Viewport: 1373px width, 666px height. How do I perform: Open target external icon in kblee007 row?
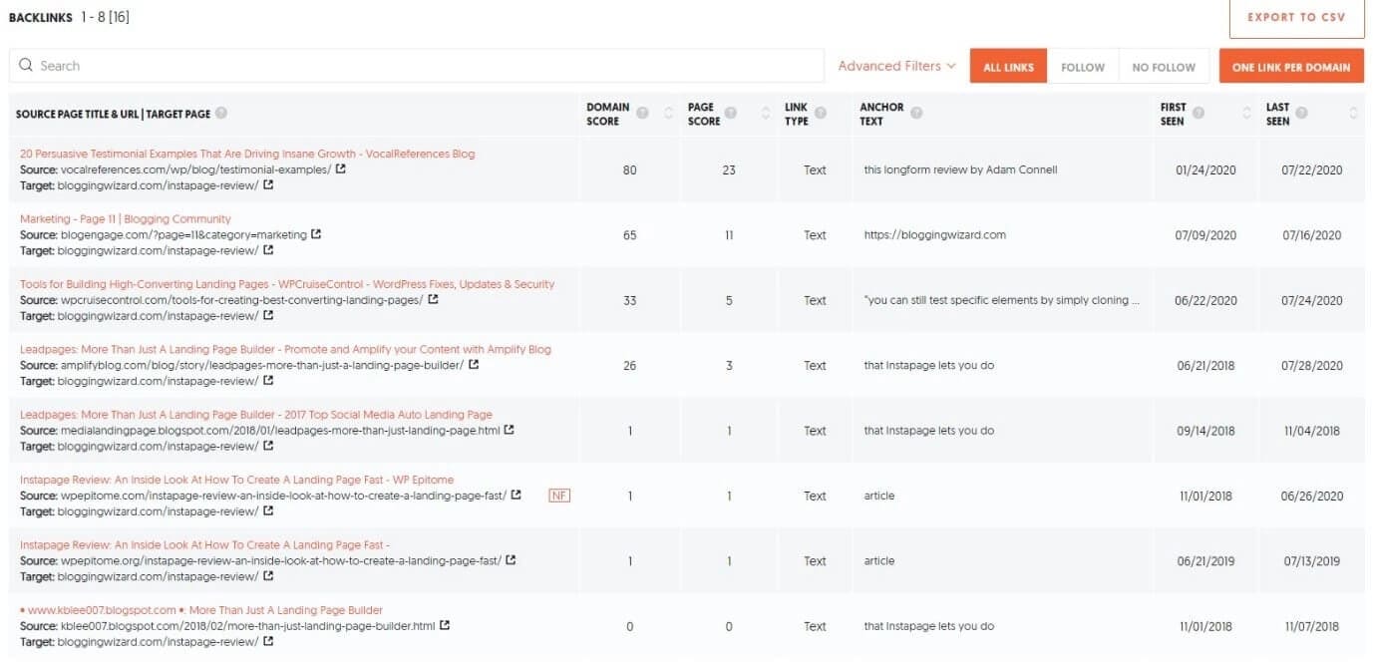click(x=268, y=642)
